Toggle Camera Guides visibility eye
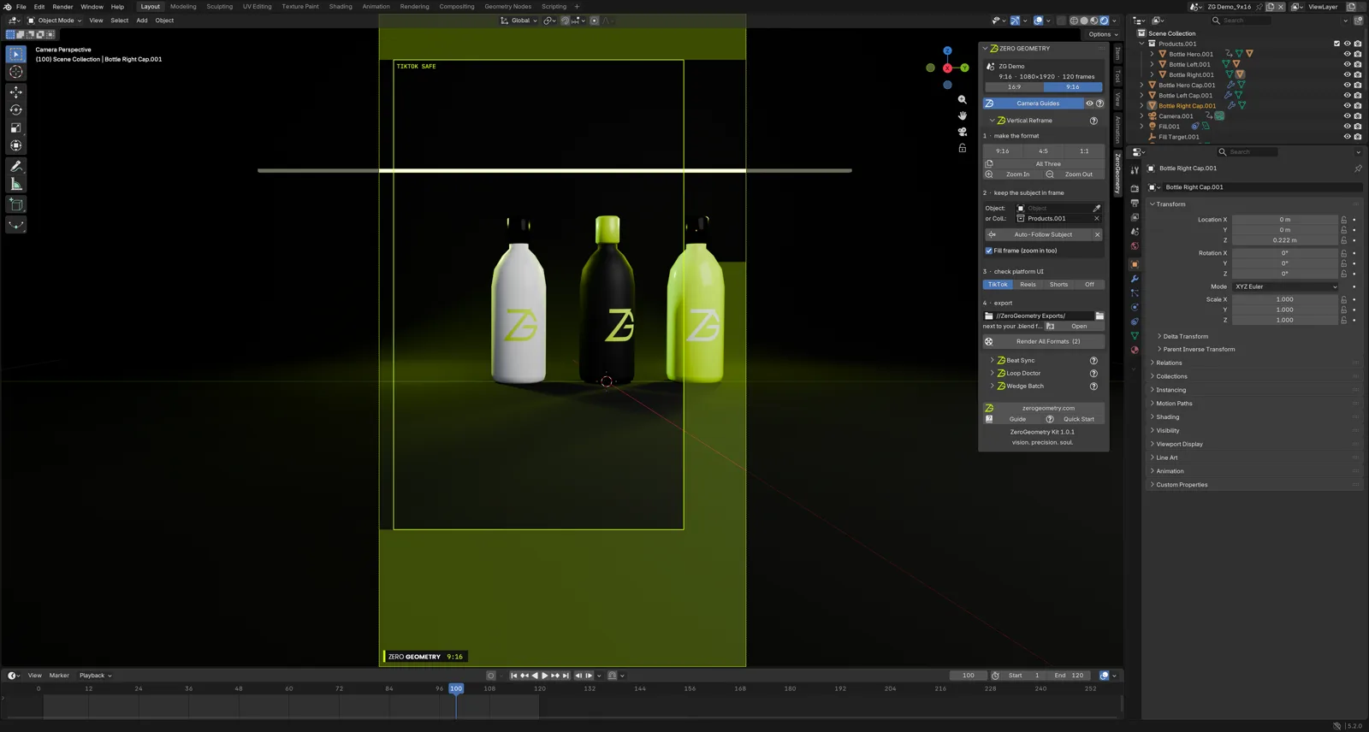The width and height of the screenshot is (1369, 732). click(x=1089, y=103)
